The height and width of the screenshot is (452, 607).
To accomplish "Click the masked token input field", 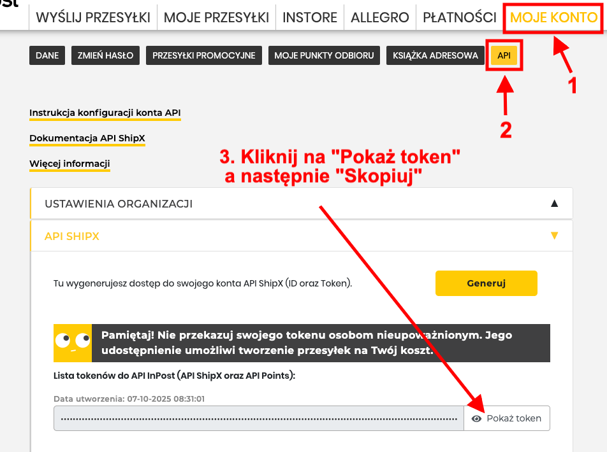I will (x=258, y=418).
